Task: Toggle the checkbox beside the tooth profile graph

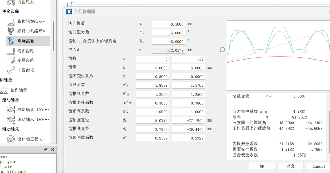Action: pos(222,50)
